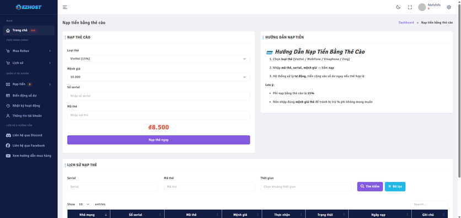This screenshot has width=461, height=218.
Task: Click the user avatar circle
Action: tap(422, 7)
